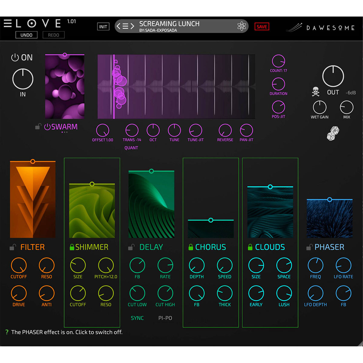363x363 pixels.
Task: Toggle the SWARM lock icon
Action: click(x=38, y=126)
